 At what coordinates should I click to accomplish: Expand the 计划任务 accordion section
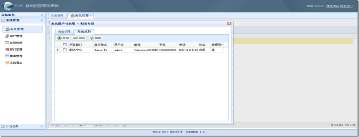point(42,126)
